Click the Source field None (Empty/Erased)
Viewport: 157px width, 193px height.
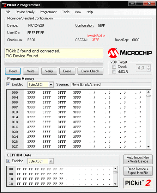(111, 84)
